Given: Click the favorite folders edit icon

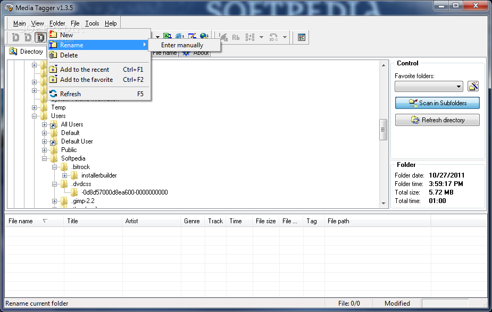Looking at the screenshot, I should [x=473, y=86].
